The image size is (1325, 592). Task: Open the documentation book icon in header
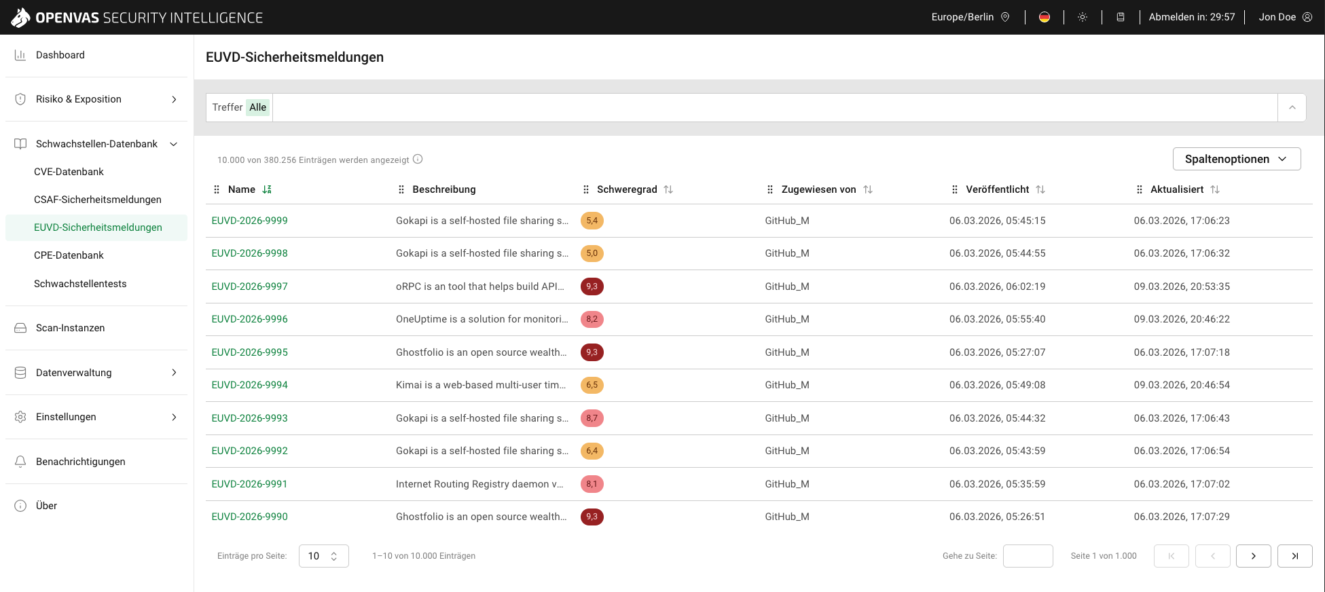(x=1121, y=17)
